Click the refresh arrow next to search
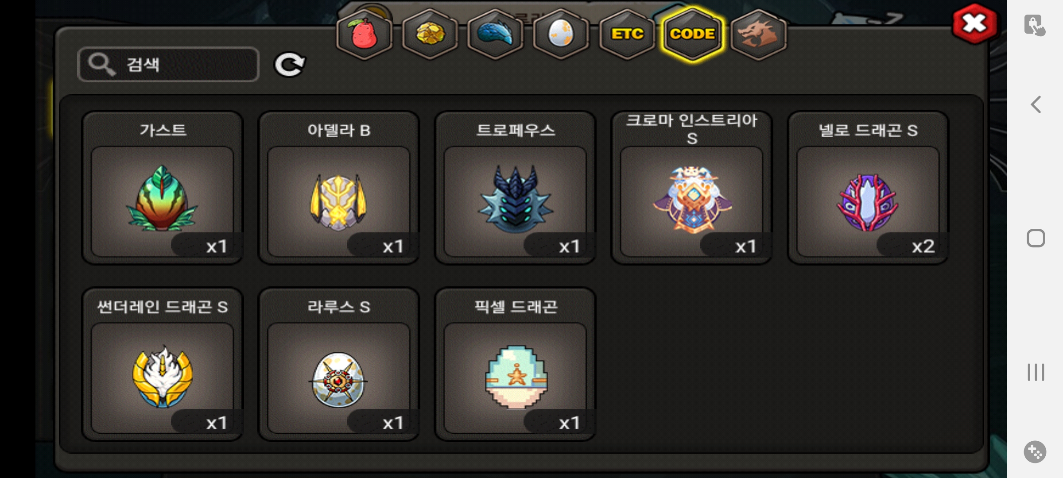The width and height of the screenshot is (1063, 478). tap(289, 65)
